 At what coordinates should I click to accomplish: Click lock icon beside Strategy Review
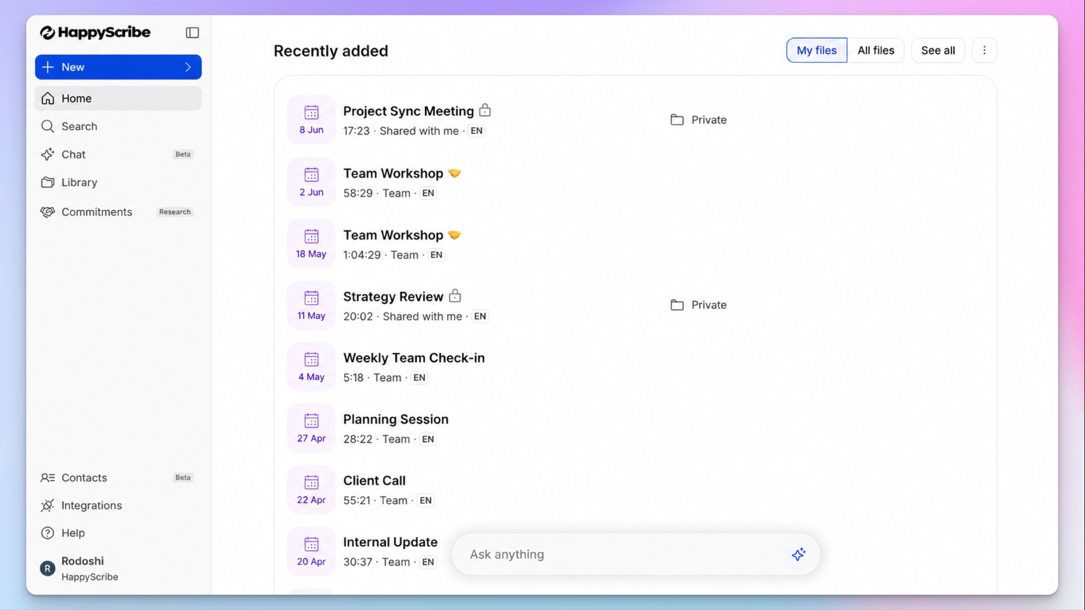(x=455, y=296)
